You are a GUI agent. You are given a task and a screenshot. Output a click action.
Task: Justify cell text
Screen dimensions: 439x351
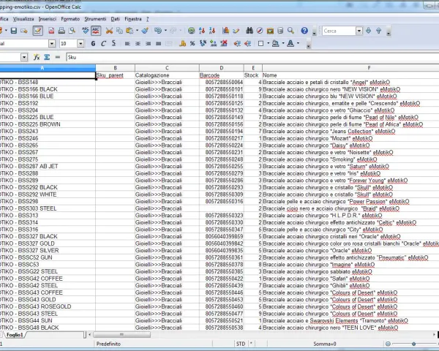tap(159, 43)
